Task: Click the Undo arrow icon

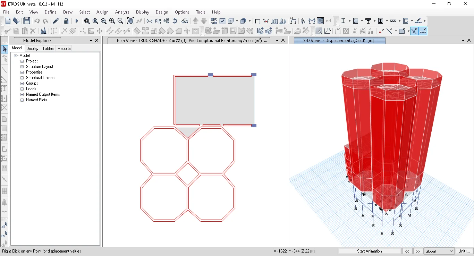Action: (x=37, y=21)
